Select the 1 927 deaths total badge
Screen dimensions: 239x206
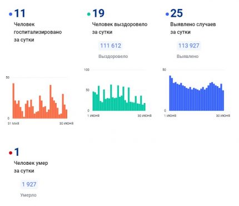pos(29,184)
